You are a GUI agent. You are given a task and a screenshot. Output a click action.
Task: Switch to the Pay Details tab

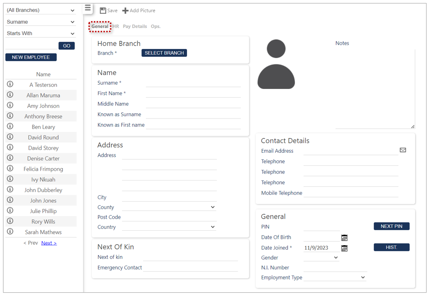point(135,26)
